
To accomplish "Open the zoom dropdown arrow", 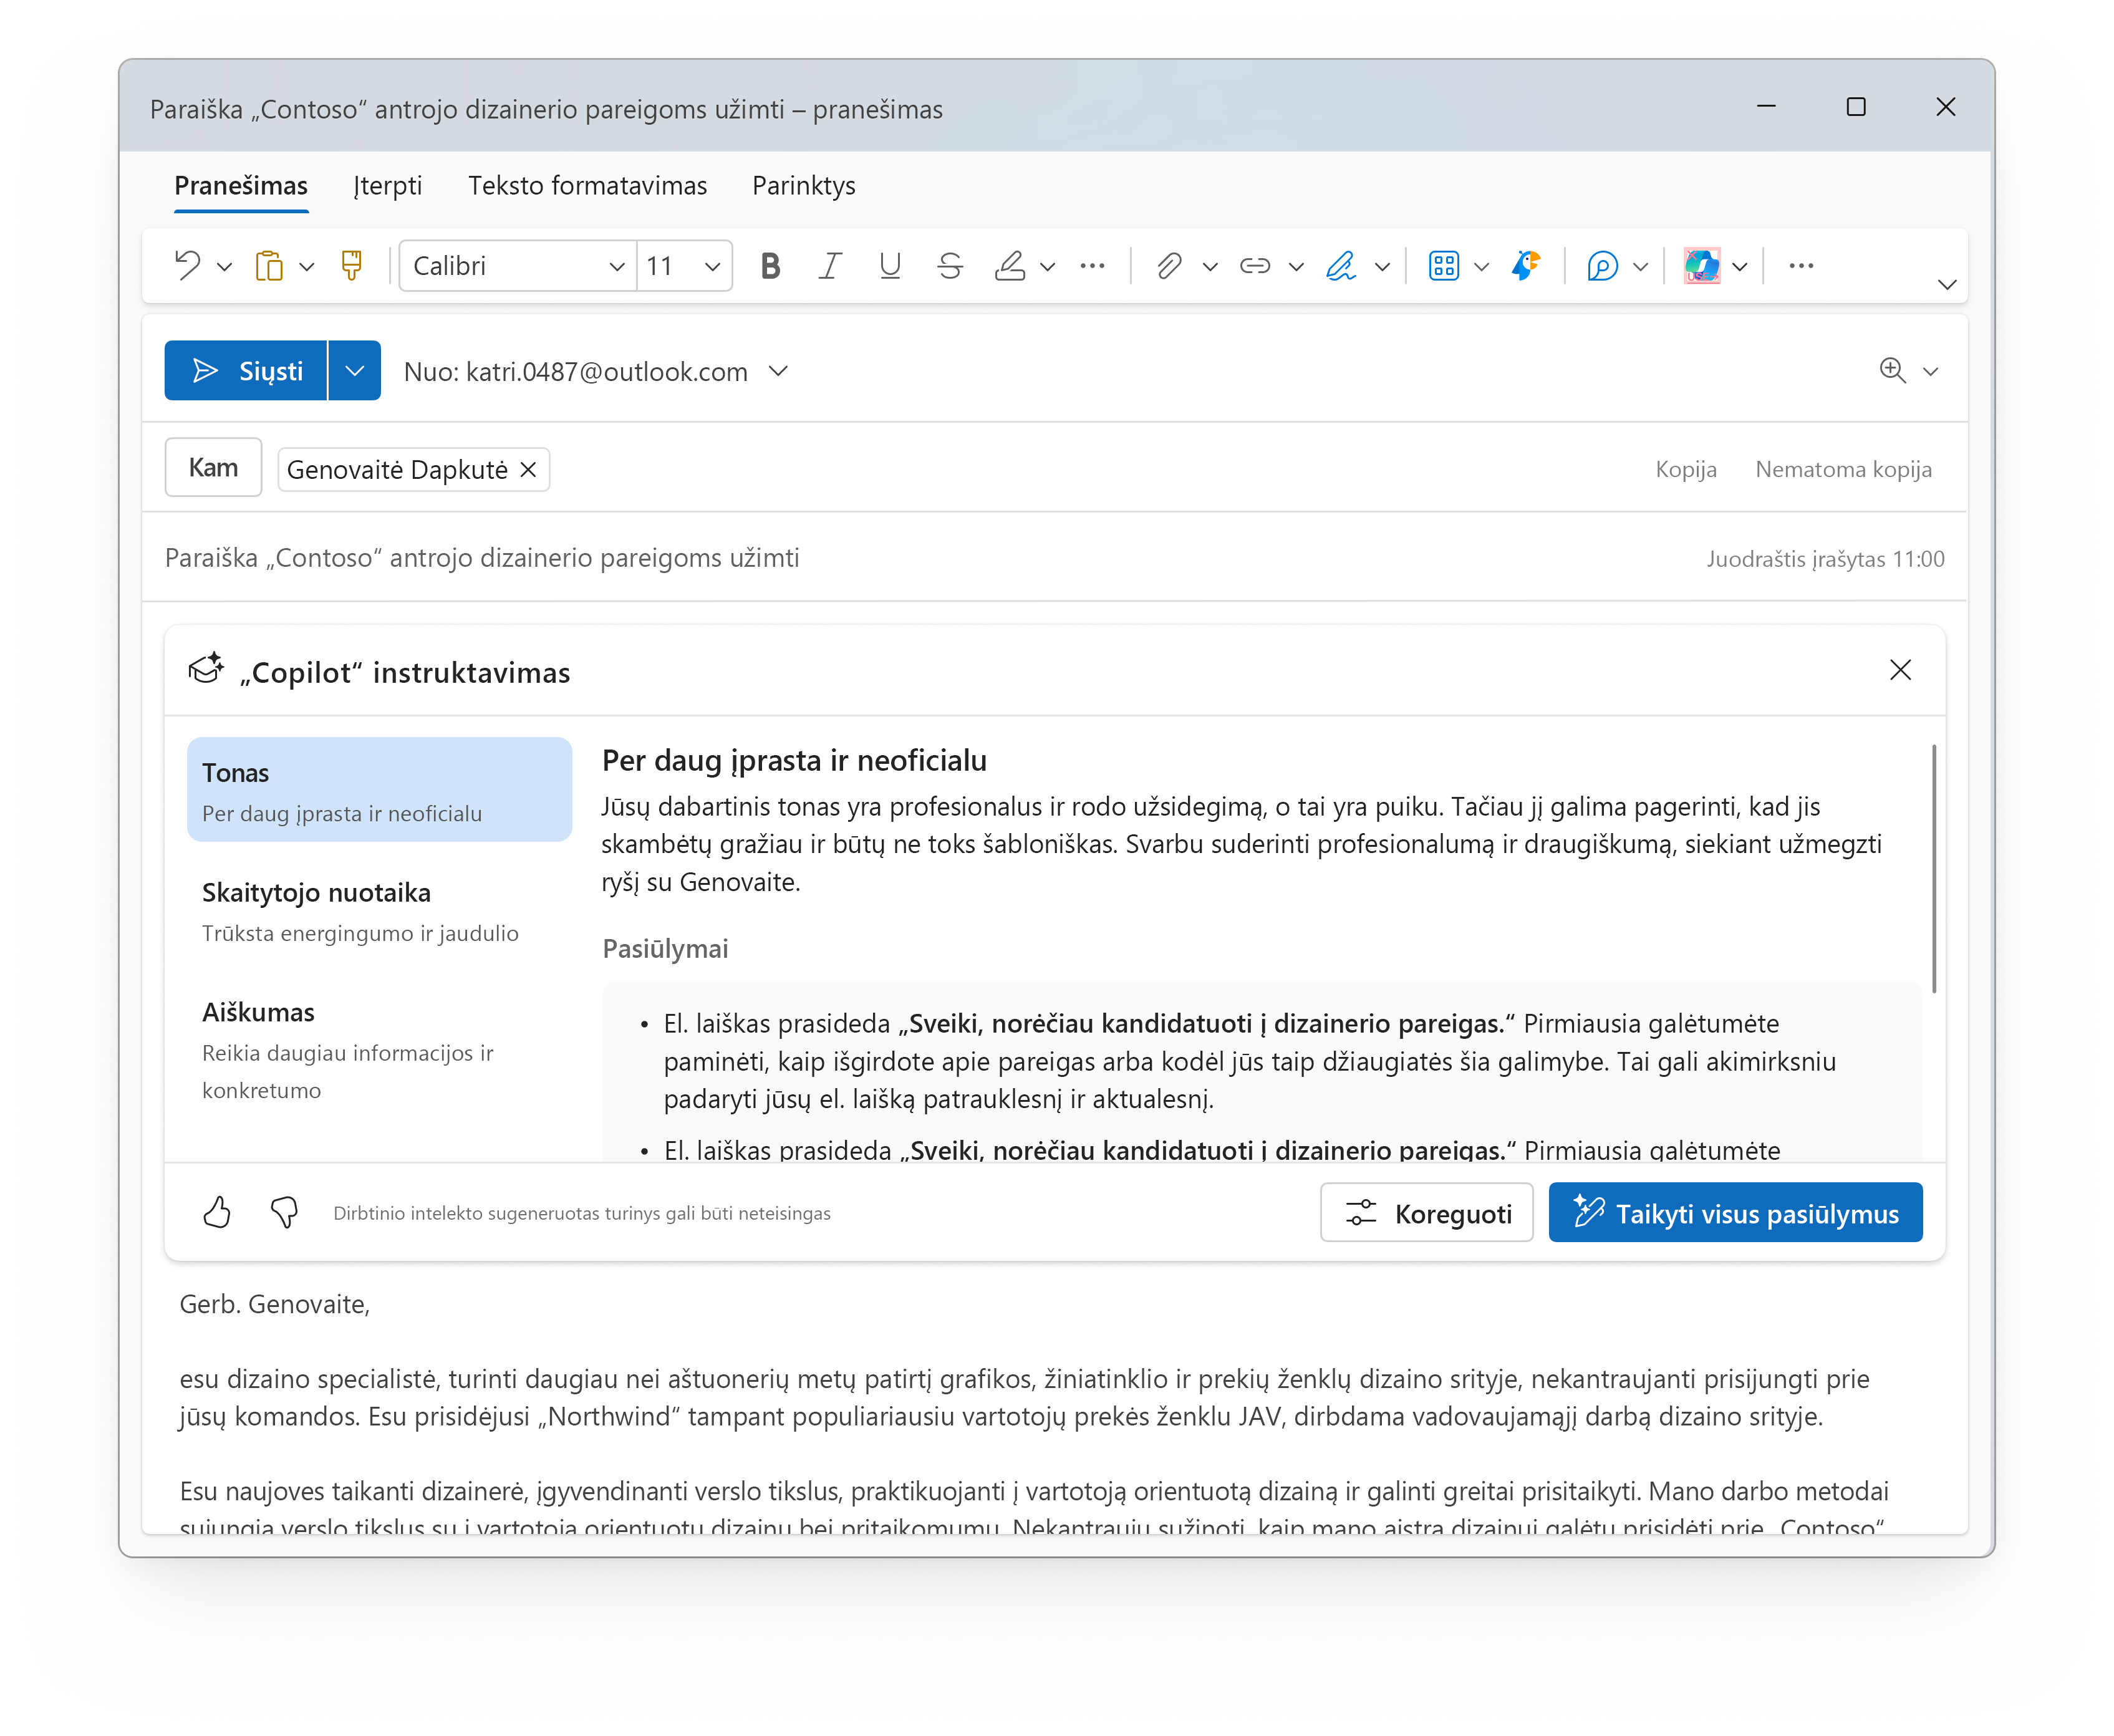I will (1931, 372).
